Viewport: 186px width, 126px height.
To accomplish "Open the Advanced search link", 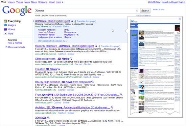I will (143, 15).
